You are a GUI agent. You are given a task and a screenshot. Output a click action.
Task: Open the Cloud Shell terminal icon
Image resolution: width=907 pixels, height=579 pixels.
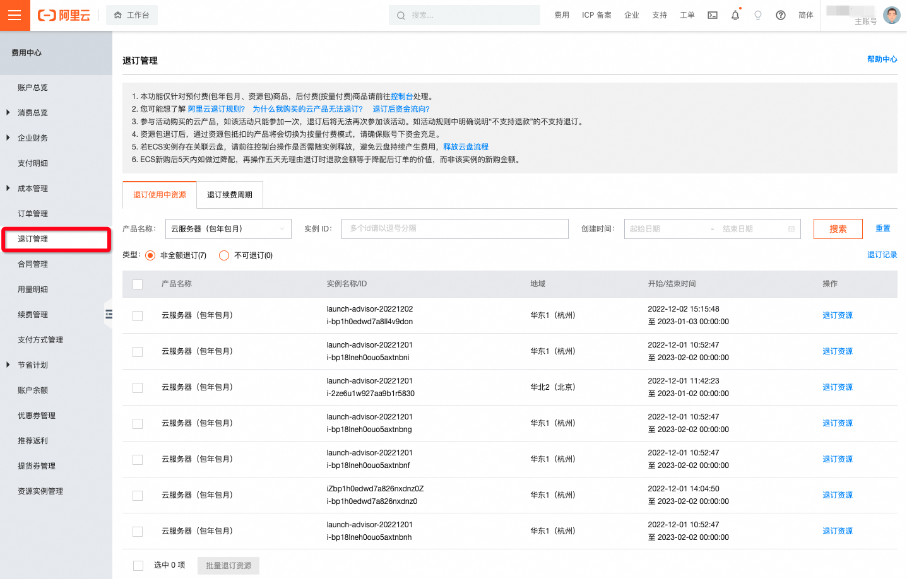(713, 15)
